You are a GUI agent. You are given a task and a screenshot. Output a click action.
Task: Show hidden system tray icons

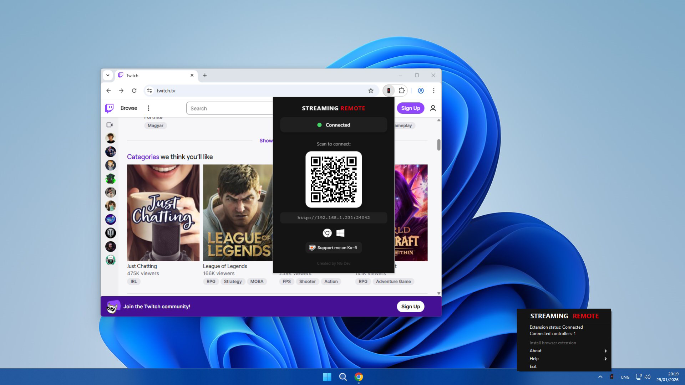coord(600,377)
